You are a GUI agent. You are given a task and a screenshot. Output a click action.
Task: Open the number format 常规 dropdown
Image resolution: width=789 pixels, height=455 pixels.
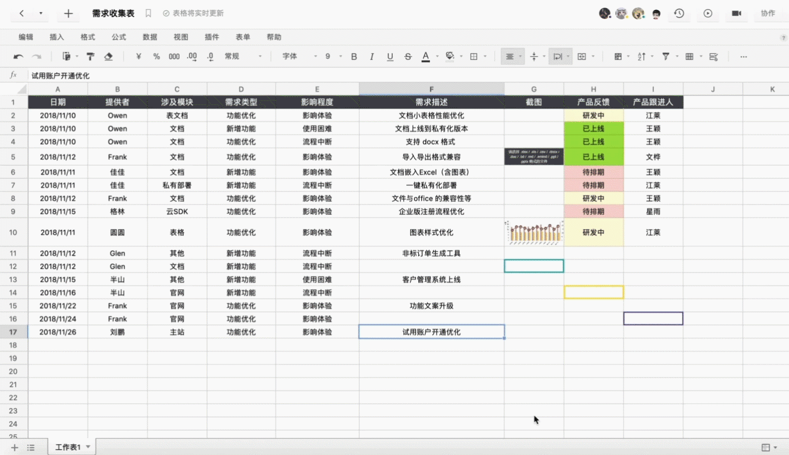pyautogui.click(x=243, y=57)
